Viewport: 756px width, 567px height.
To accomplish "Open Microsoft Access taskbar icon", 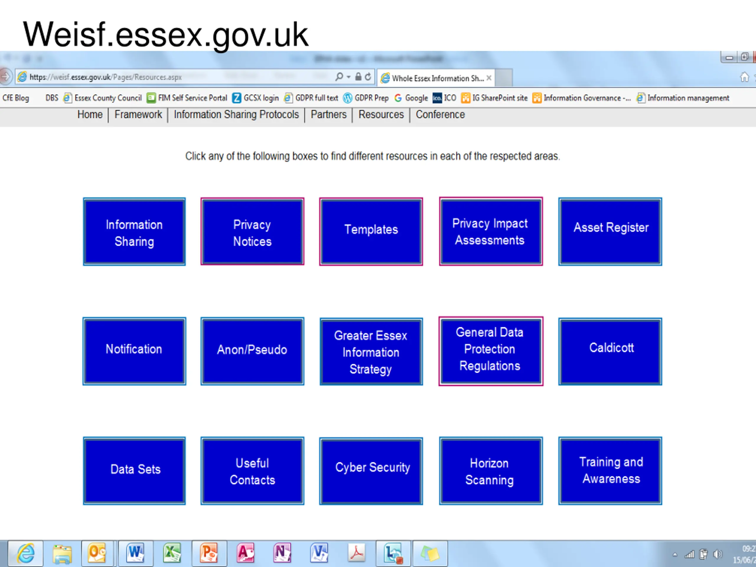I will click(245, 553).
